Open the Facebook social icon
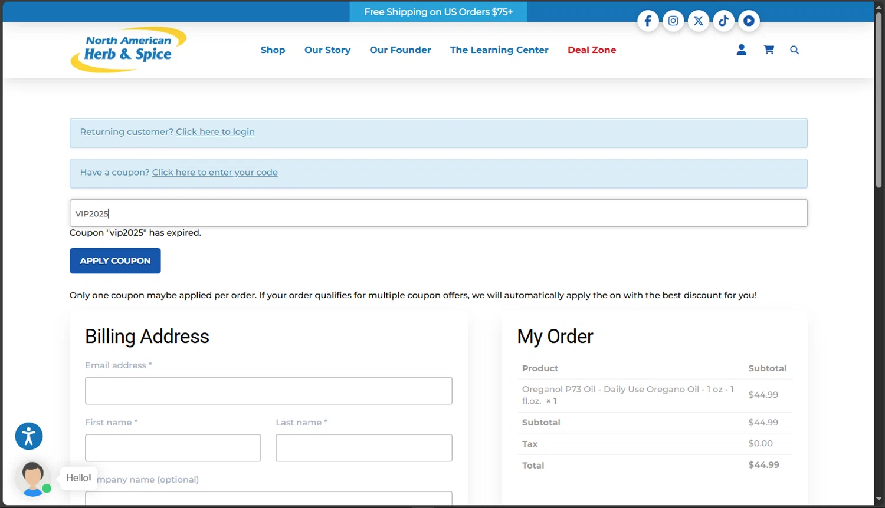Image resolution: width=885 pixels, height=508 pixels. click(x=648, y=21)
